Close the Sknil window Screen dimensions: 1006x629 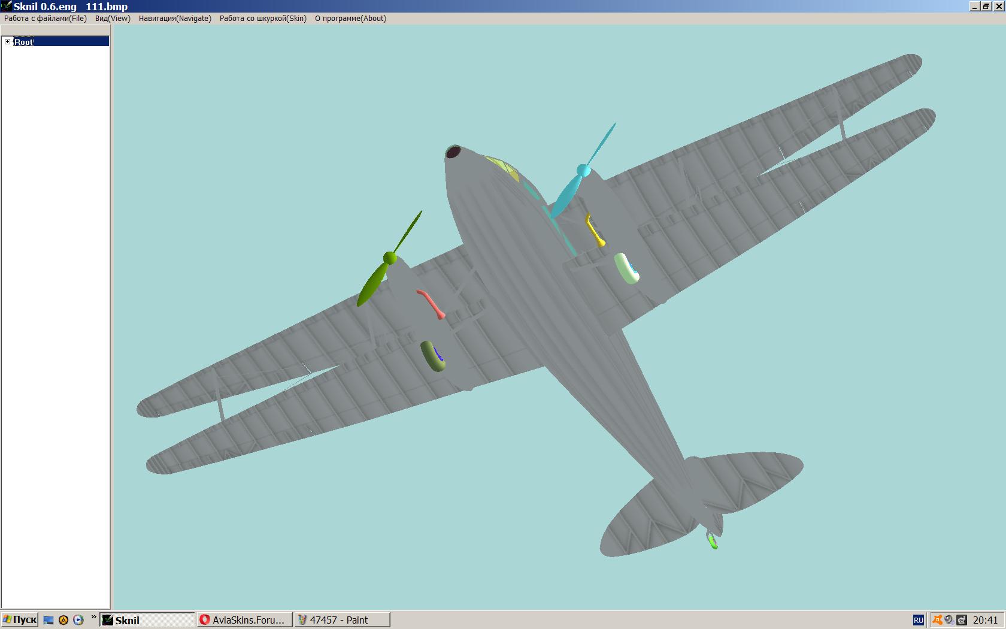pyautogui.click(x=998, y=6)
